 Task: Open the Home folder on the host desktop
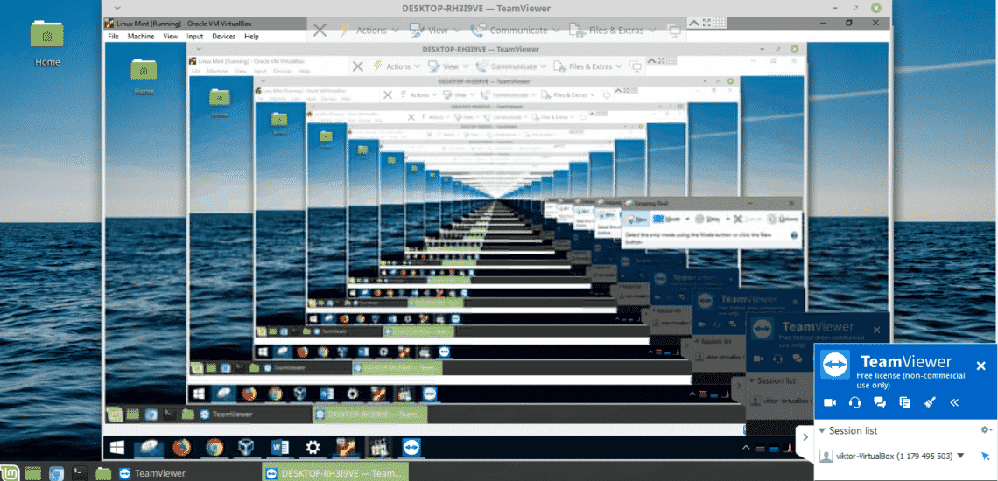tap(47, 43)
